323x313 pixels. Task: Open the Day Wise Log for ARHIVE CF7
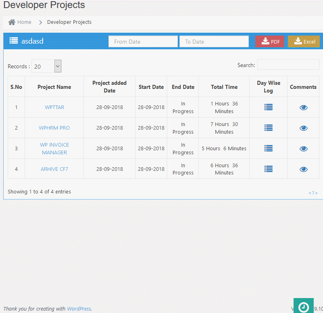[268, 168]
